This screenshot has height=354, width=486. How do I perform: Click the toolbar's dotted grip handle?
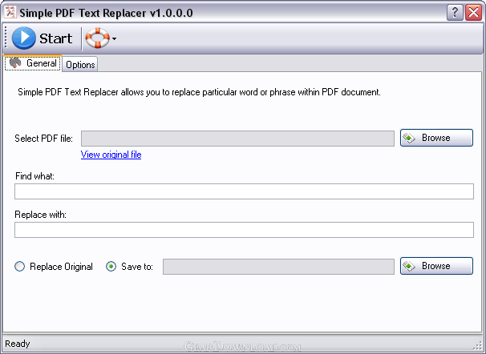[6, 38]
